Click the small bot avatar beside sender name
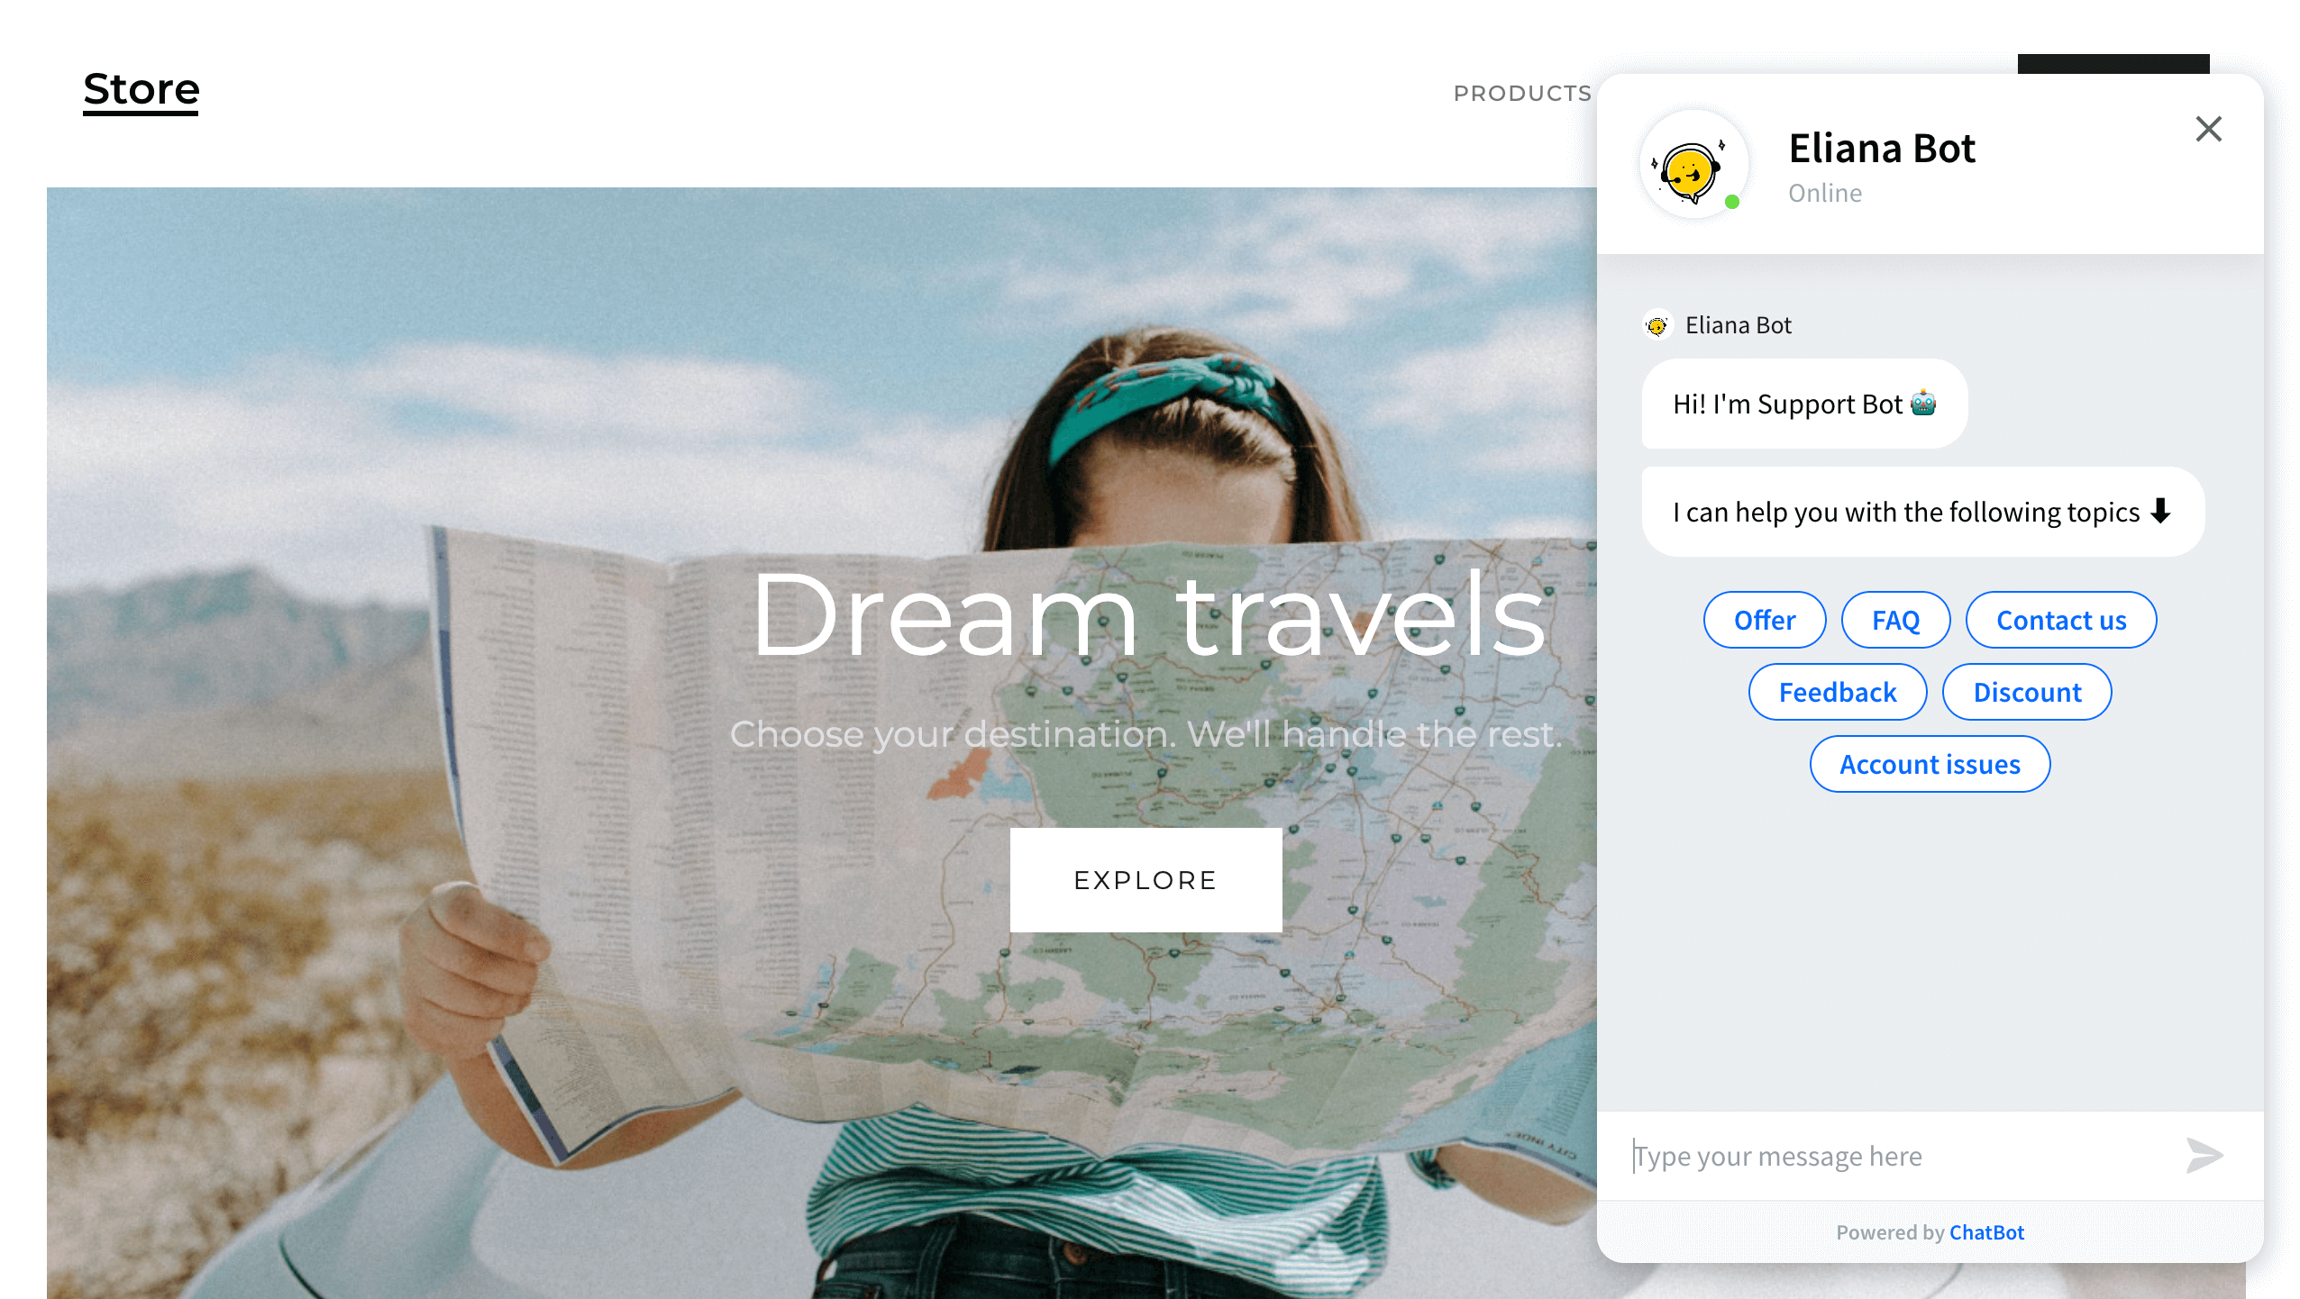The width and height of the screenshot is (2300, 1299). pyautogui.click(x=1657, y=325)
